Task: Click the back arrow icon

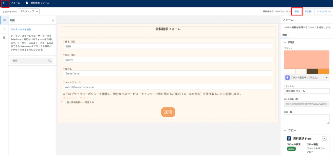Action: pos(4,3)
